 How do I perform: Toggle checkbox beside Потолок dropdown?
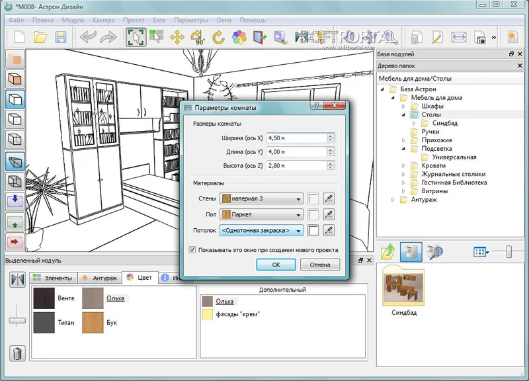coord(313,230)
